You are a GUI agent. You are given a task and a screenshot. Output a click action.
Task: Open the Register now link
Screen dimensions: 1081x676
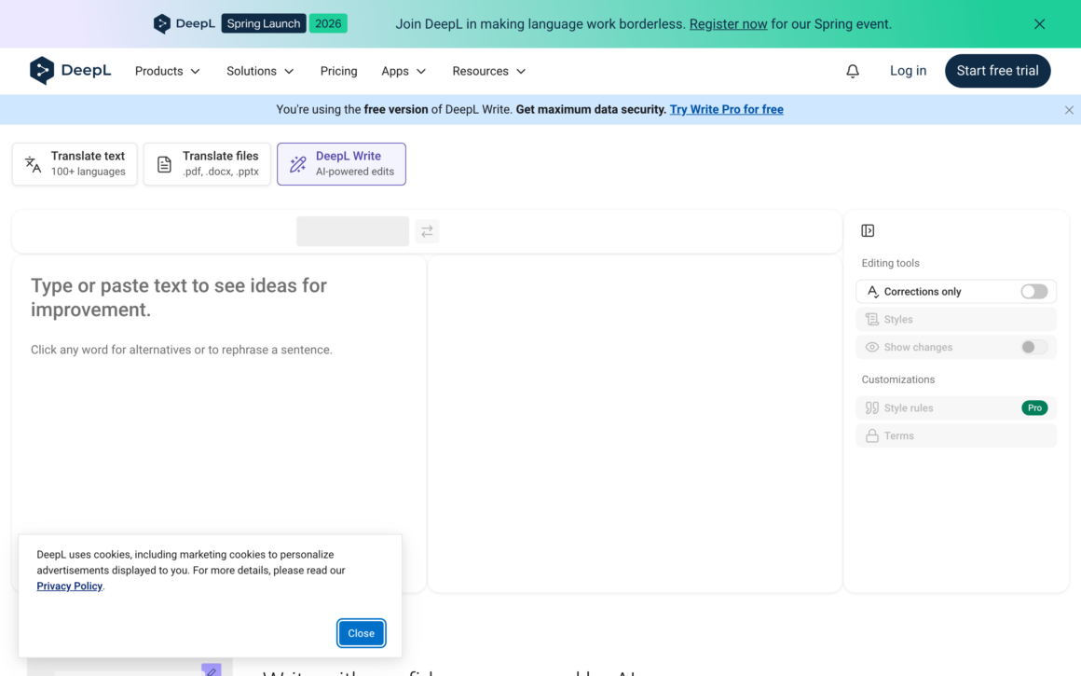(728, 24)
